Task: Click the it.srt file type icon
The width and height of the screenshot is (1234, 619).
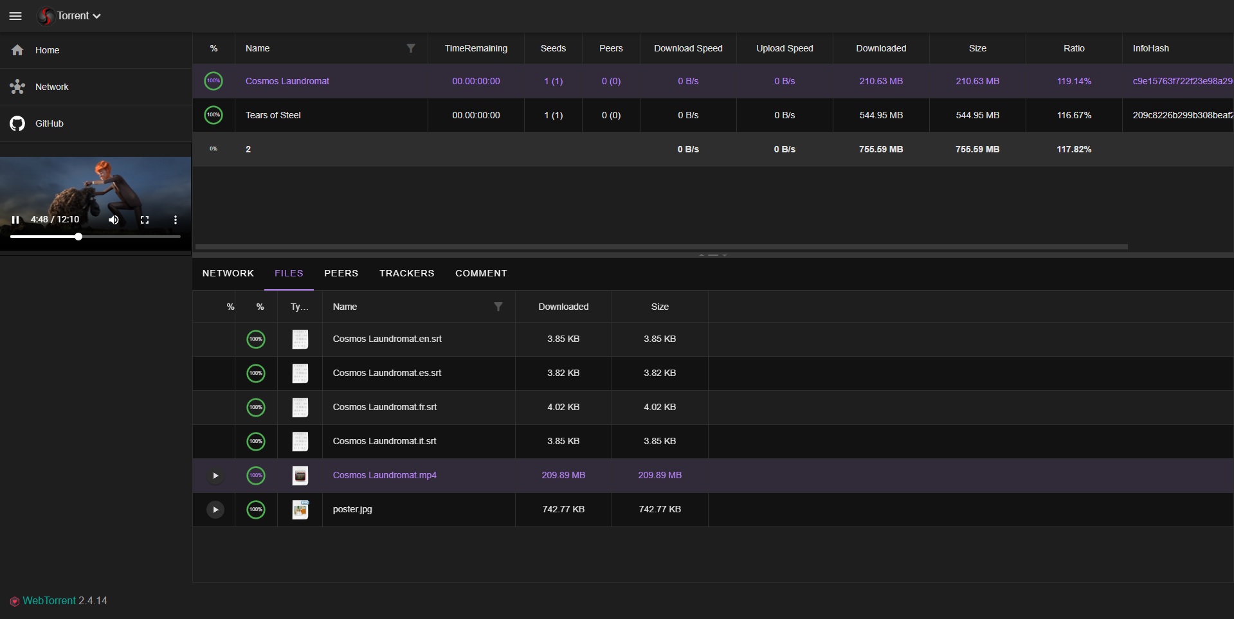Action: tap(300, 441)
